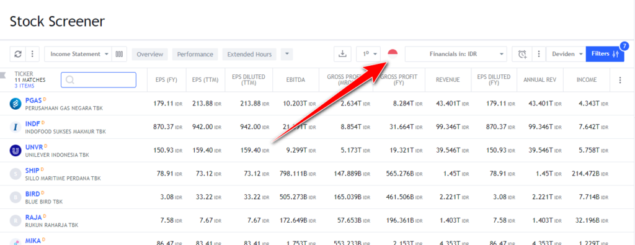
Task: Click the export download icon
Action: (342, 54)
